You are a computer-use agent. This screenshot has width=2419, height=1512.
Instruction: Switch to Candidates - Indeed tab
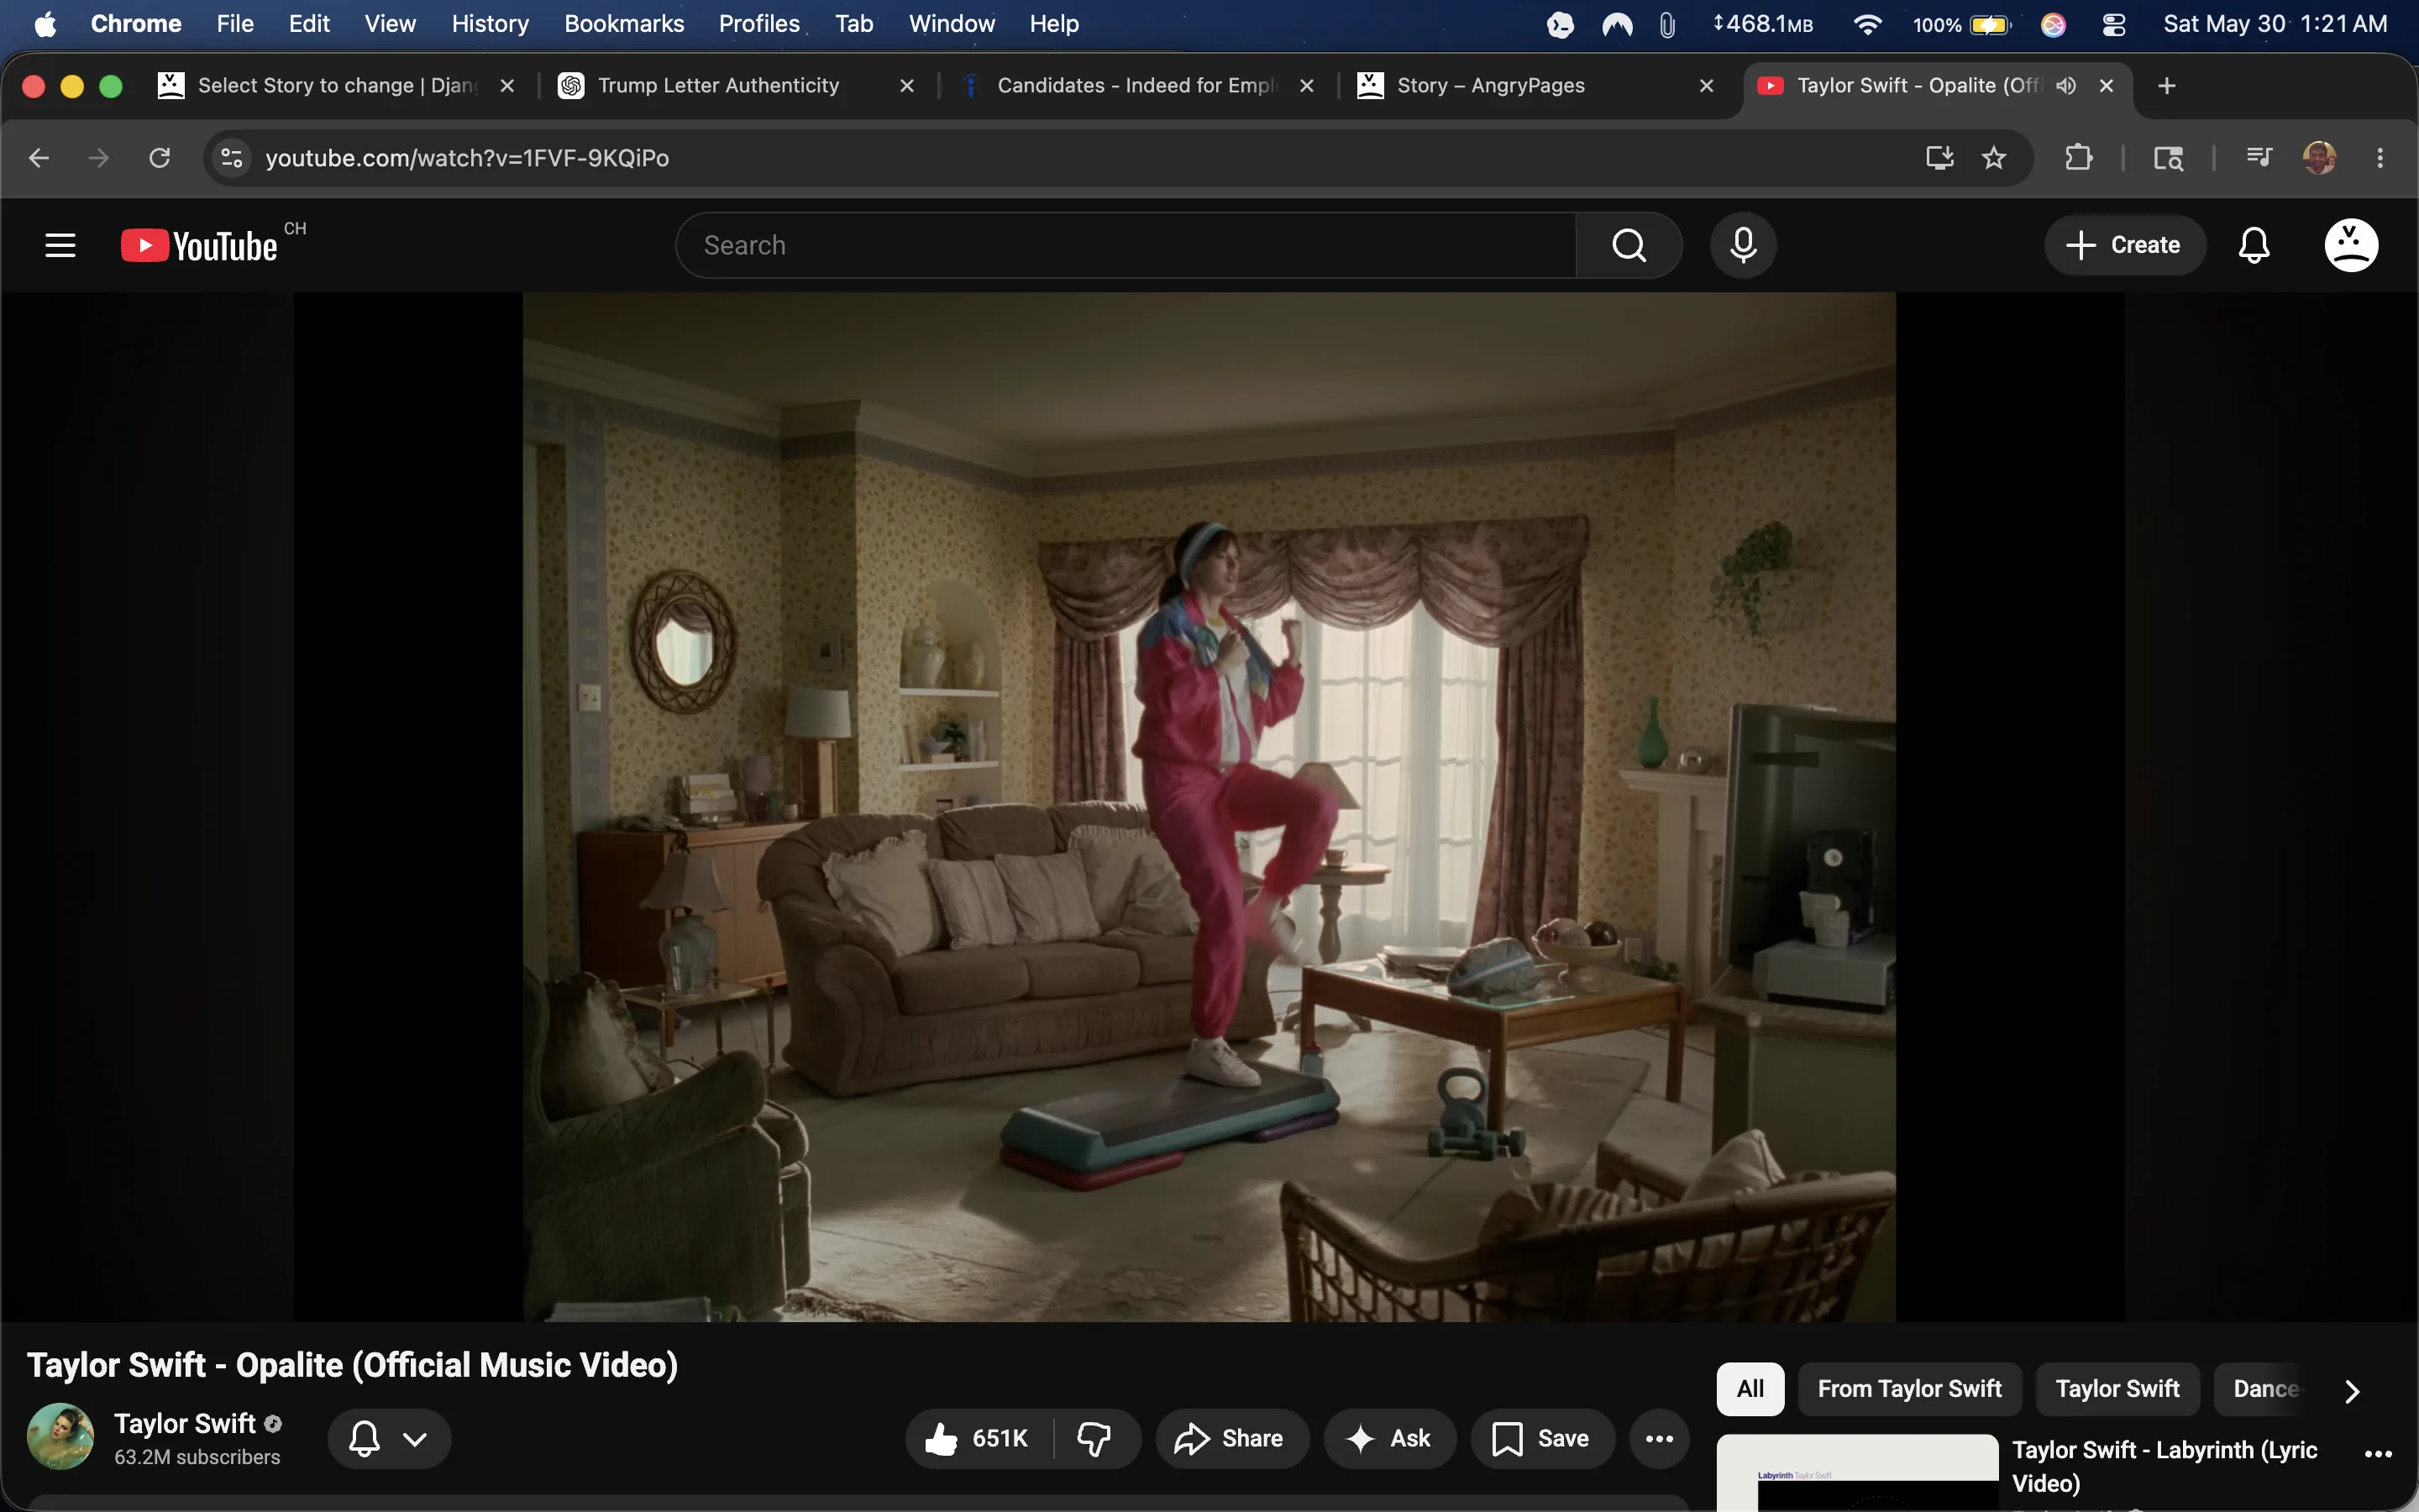(x=1136, y=86)
